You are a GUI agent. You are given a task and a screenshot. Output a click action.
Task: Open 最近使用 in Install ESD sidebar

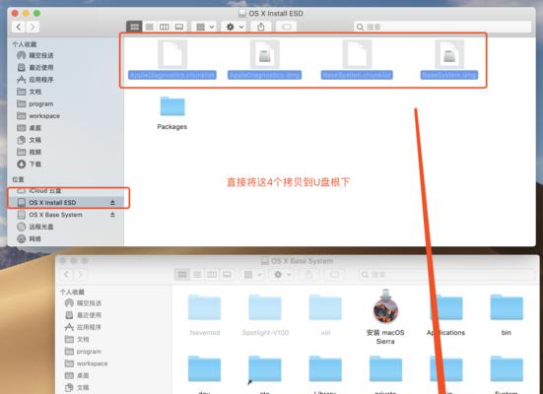34,68
